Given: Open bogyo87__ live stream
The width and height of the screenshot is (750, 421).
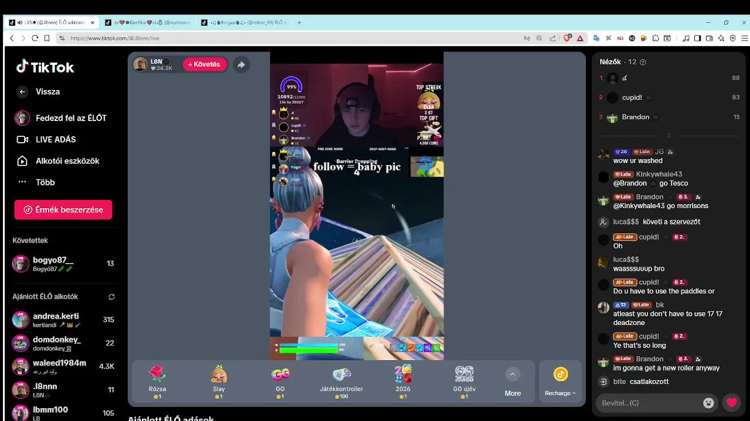Looking at the screenshot, I should coord(63,264).
